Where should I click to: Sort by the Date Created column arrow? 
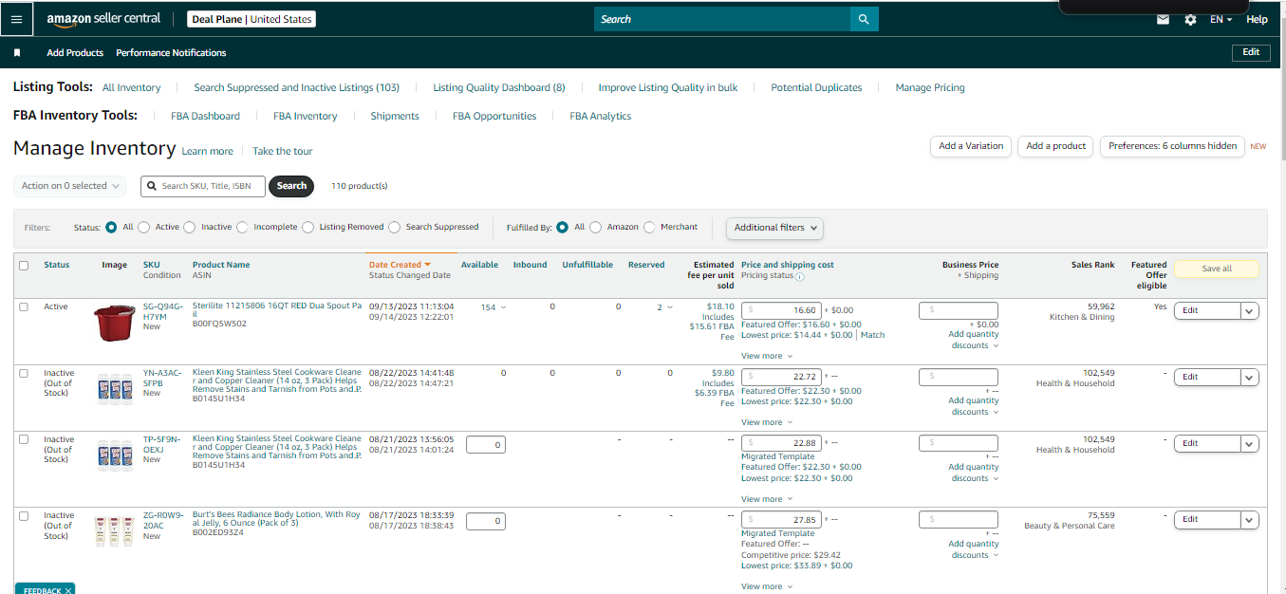[428, 265]
